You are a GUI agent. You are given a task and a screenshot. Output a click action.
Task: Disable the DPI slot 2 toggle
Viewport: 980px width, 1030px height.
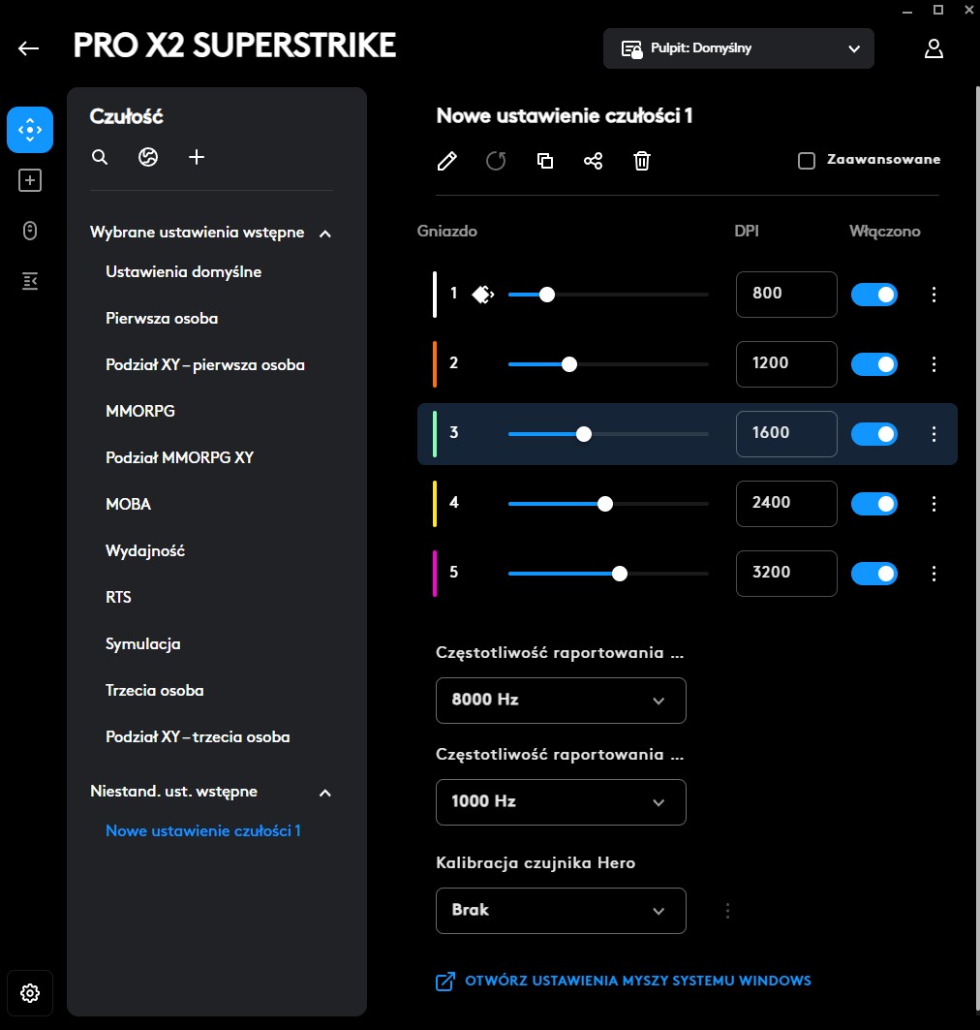pyautogui.click(x=874, y=364)
